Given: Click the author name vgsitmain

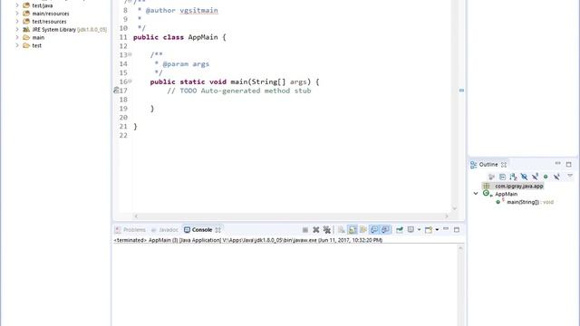Looking at the screenshot, I should click(x=198, y=11).
